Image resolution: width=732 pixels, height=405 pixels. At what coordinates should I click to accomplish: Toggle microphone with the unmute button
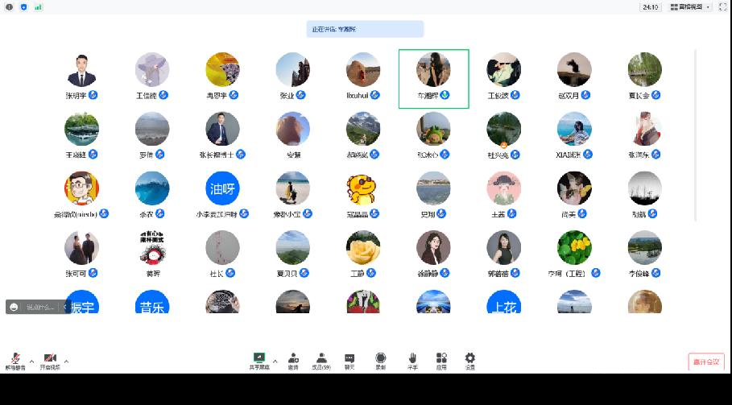tap(15, 359)
